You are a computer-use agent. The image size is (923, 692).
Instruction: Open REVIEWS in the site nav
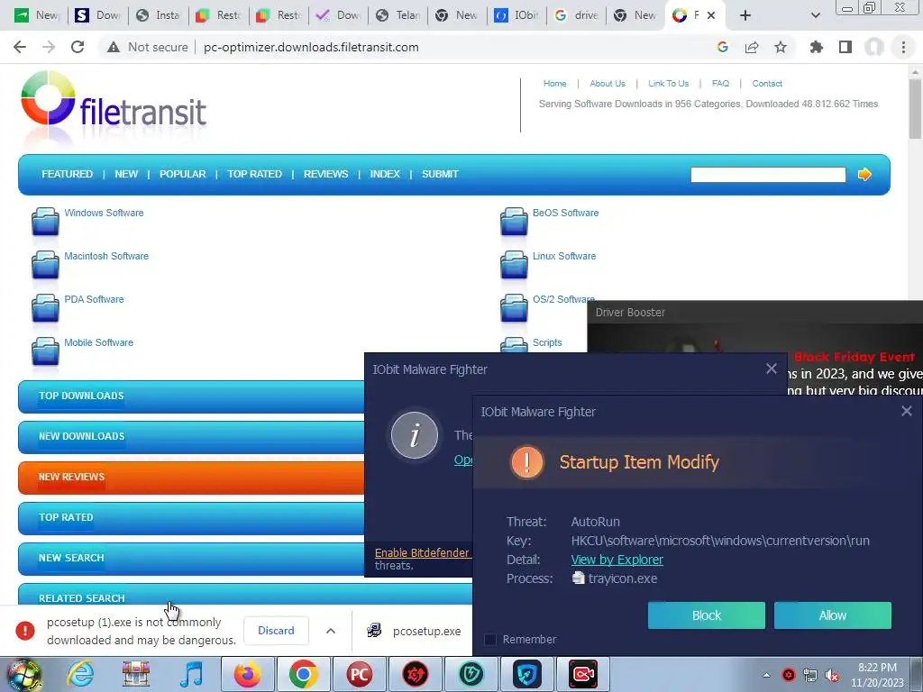325,174
